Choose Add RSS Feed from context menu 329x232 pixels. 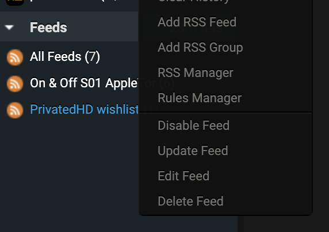(197, 22)
